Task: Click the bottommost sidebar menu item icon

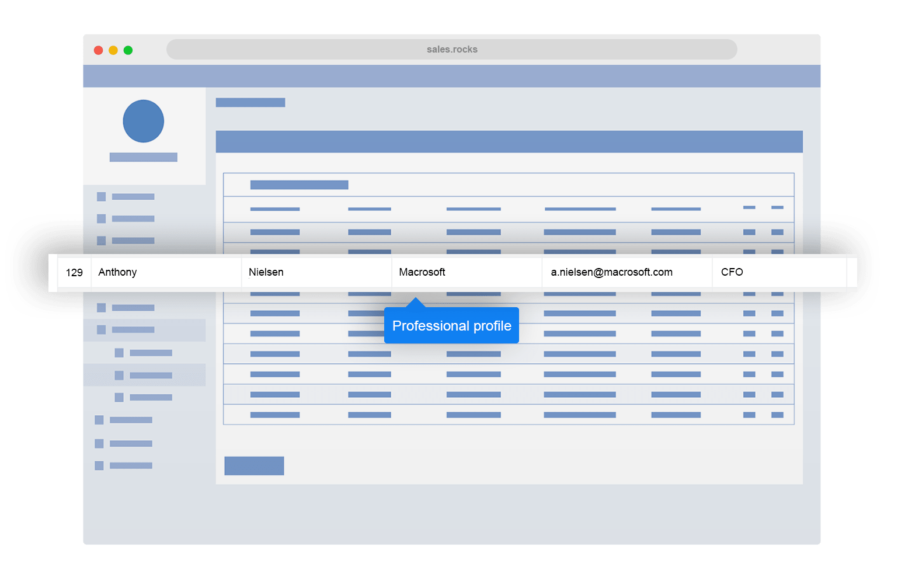Action: coord(99,465)
